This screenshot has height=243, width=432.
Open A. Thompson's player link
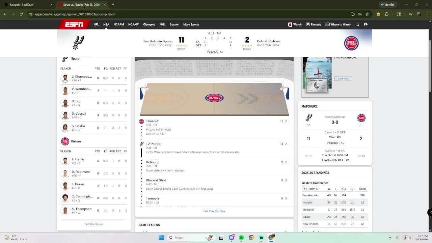[82, 209]
